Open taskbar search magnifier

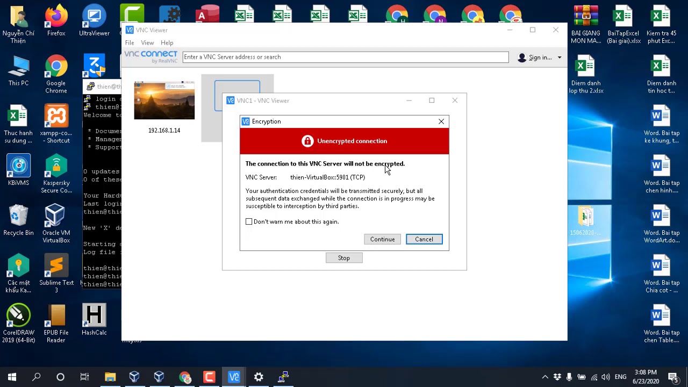(36, 377)
